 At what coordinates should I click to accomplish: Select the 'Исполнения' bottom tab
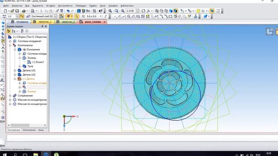pyautogui.click(x=29, y=130)
